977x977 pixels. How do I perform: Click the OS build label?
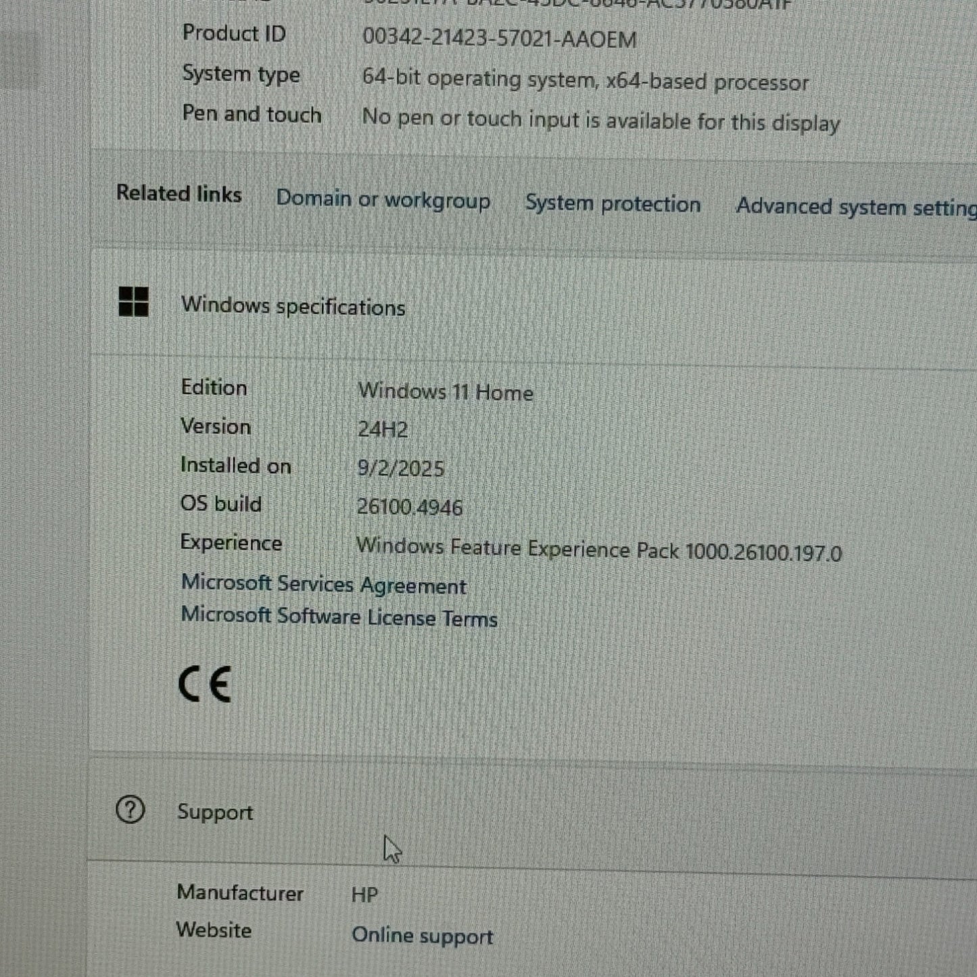click(220, 504)
